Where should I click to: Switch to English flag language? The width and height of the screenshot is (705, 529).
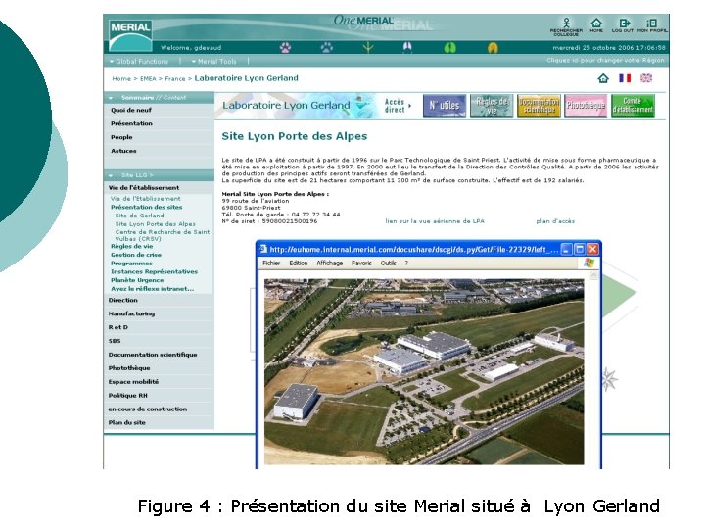point(646,78)
